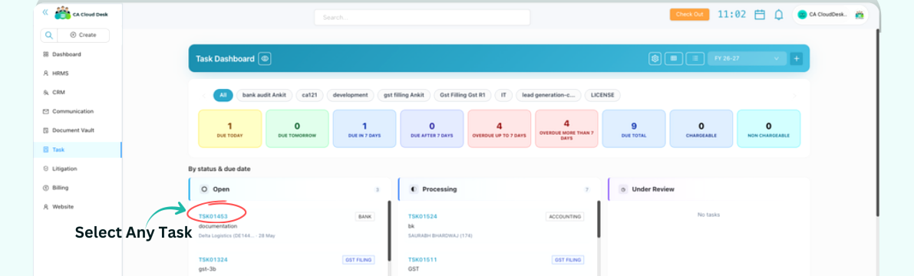Open Task Dashboard settings gear
The image size is (914, 276).
coord(655,58)
